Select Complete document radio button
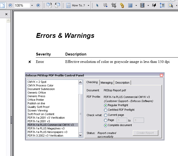This screenshot has width=178, height=156. coord(105,125)
